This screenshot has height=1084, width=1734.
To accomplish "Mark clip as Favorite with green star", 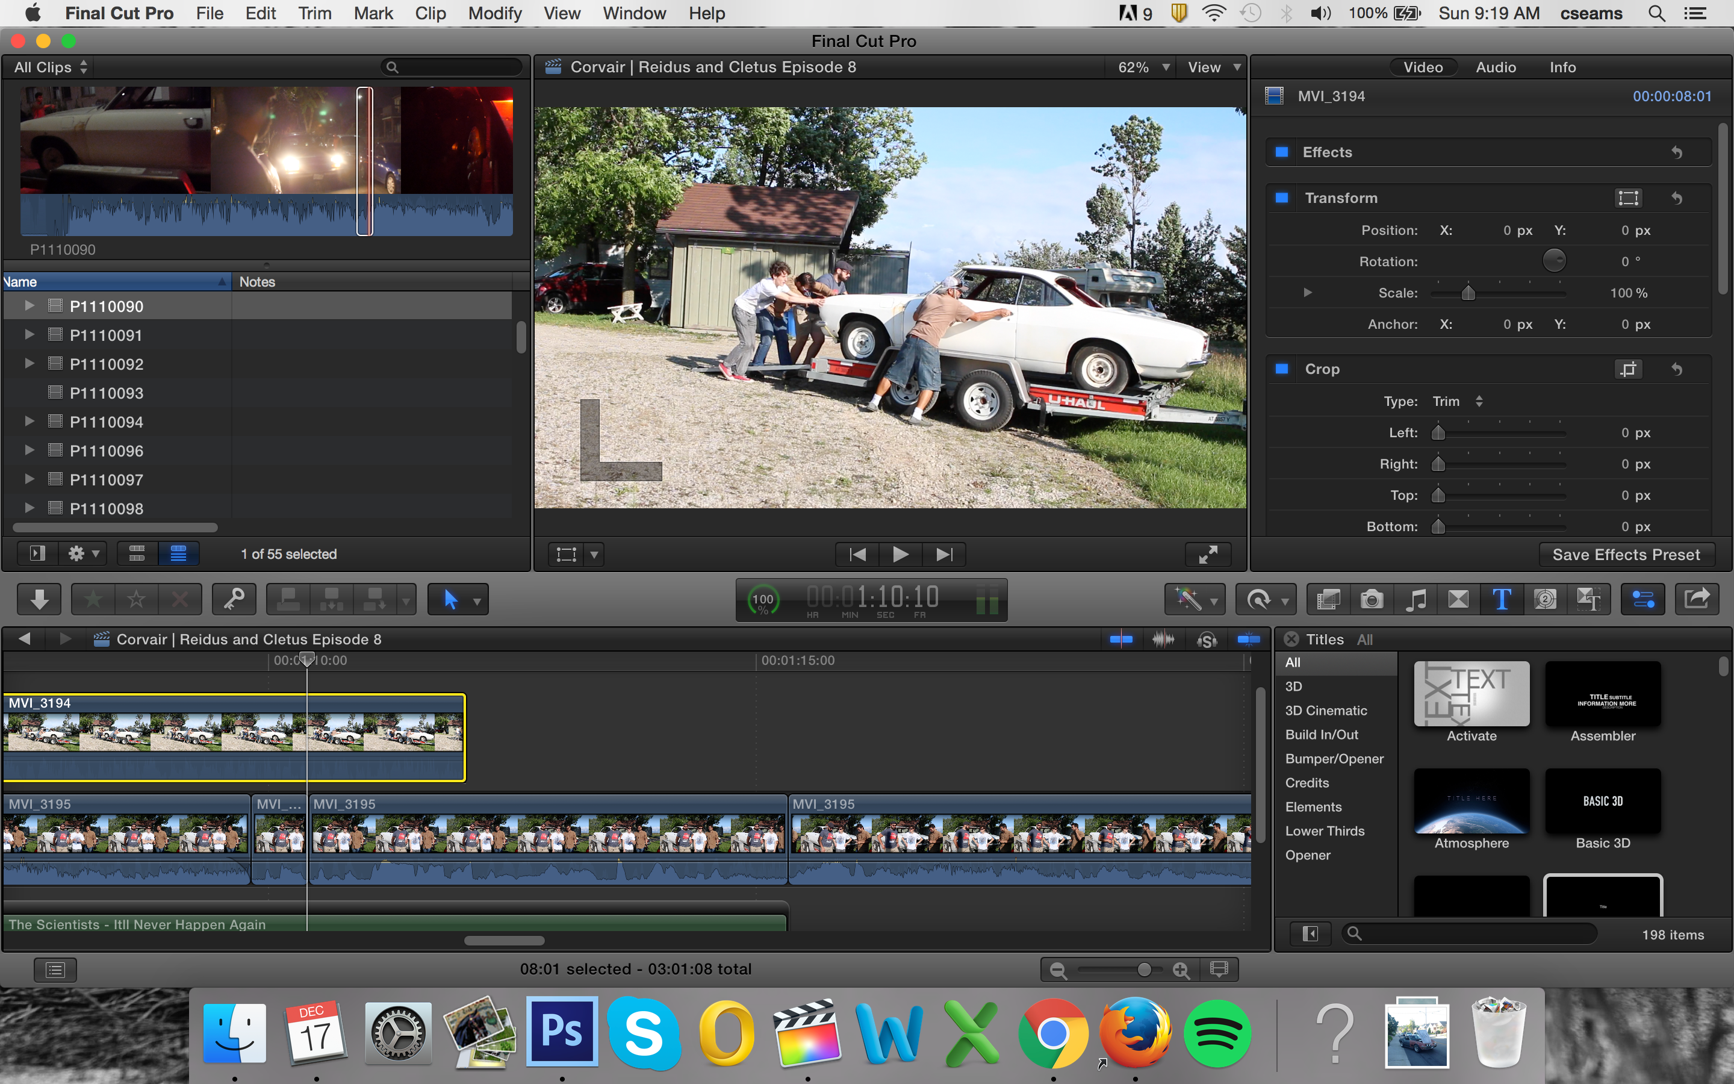I will coord(93,599).
